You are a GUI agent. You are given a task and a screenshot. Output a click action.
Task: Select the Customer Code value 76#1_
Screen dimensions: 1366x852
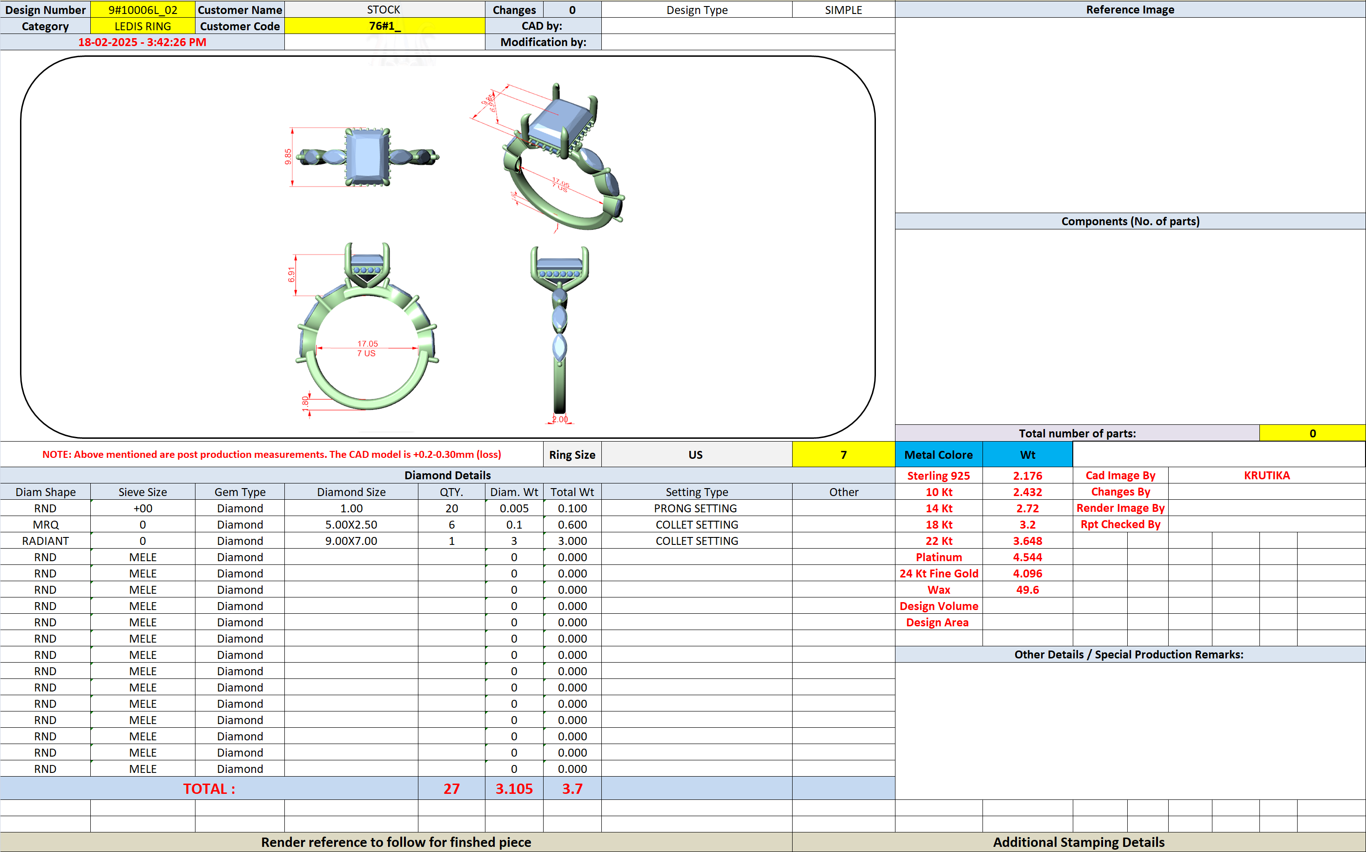click(x=384, y=26)
